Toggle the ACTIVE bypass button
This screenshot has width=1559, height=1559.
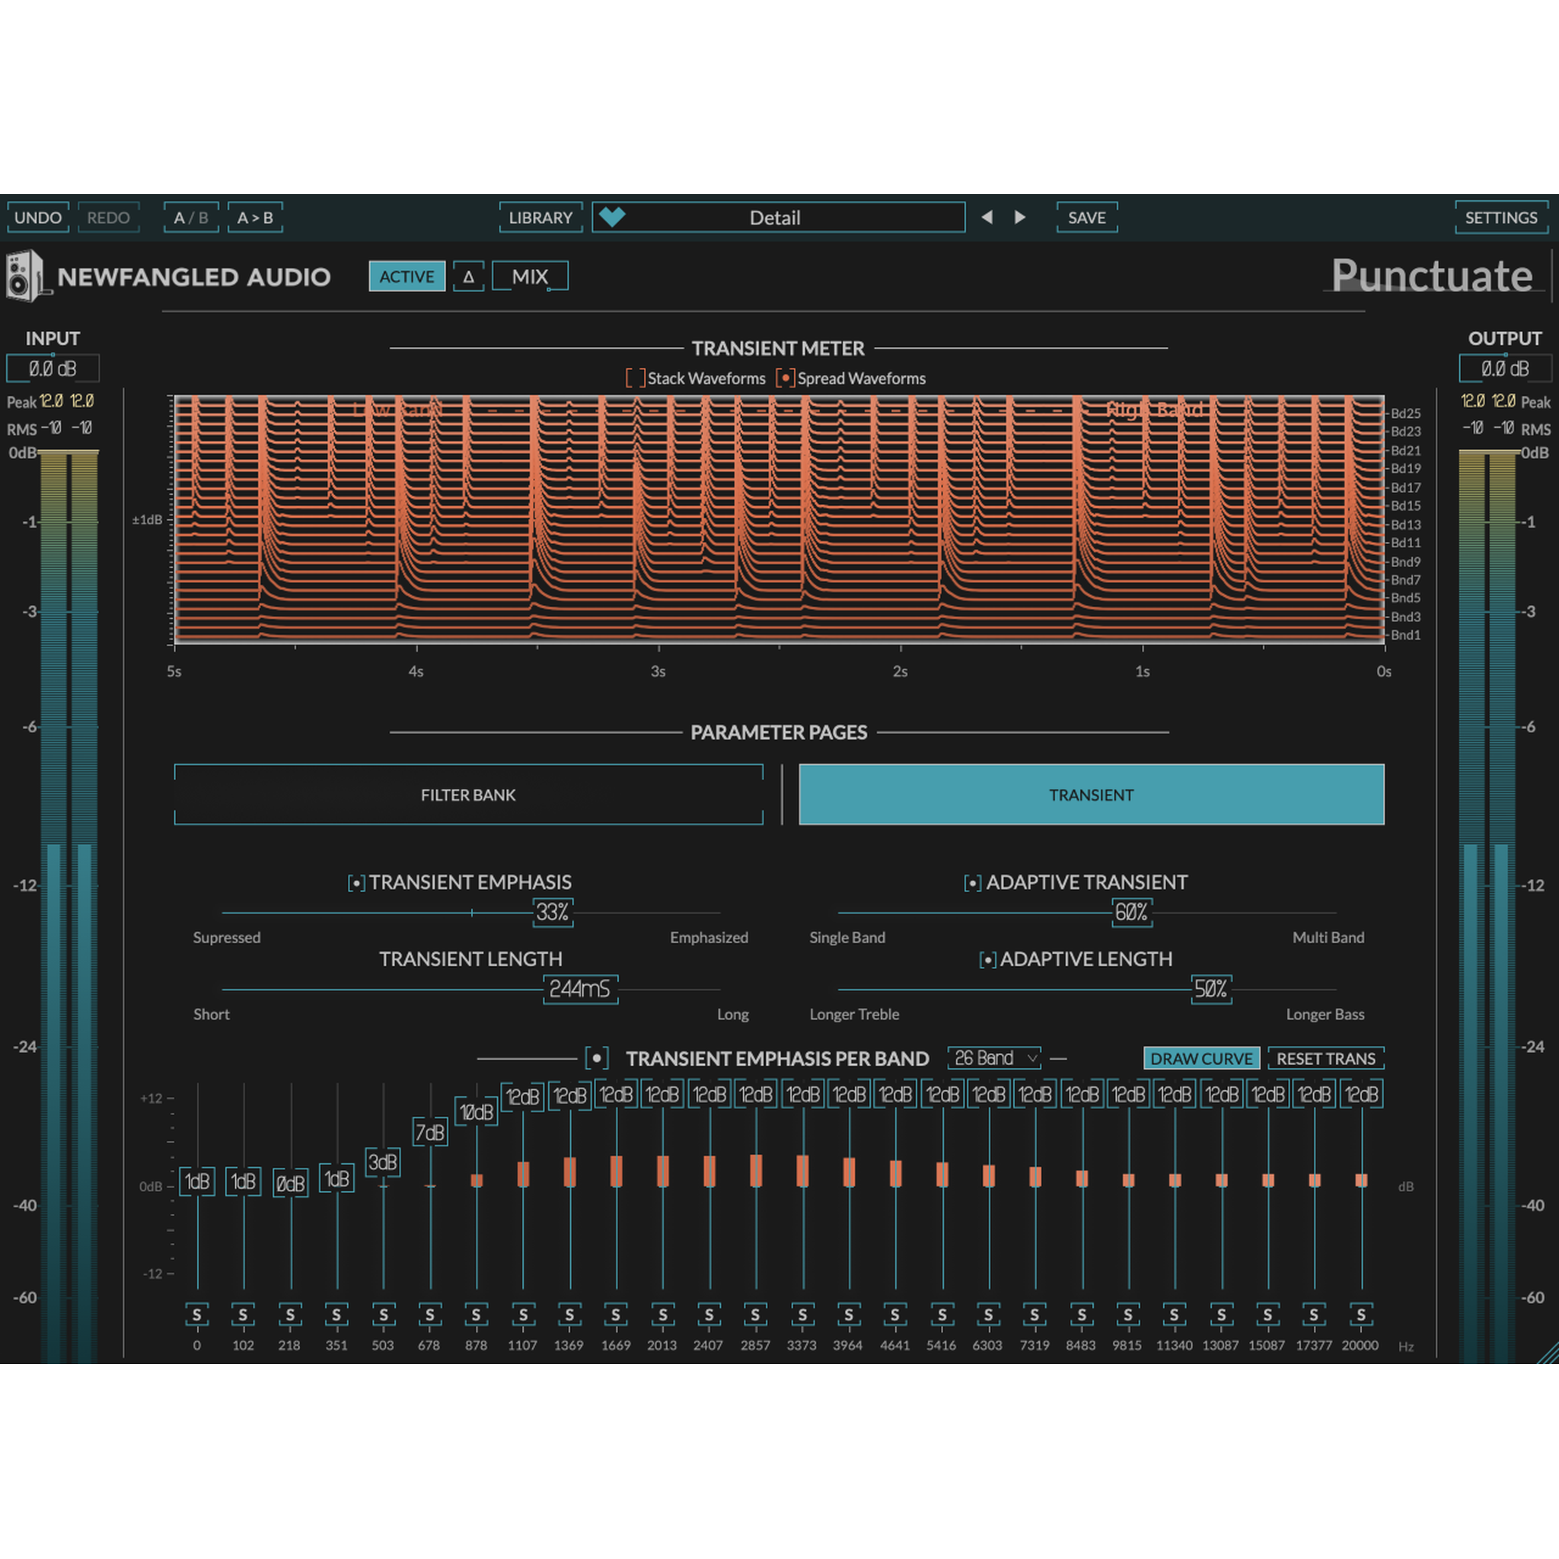(x=406, y=277)
